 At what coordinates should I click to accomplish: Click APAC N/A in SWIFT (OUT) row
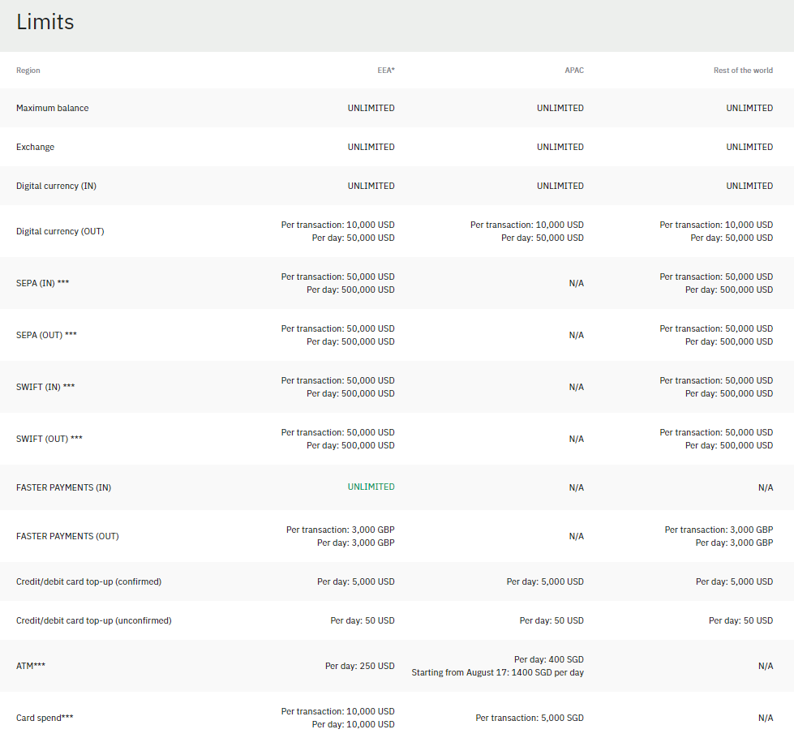click(577, 439)
